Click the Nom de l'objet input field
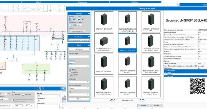This screenshot has width=207, height=109. click(x=79, y=56)
